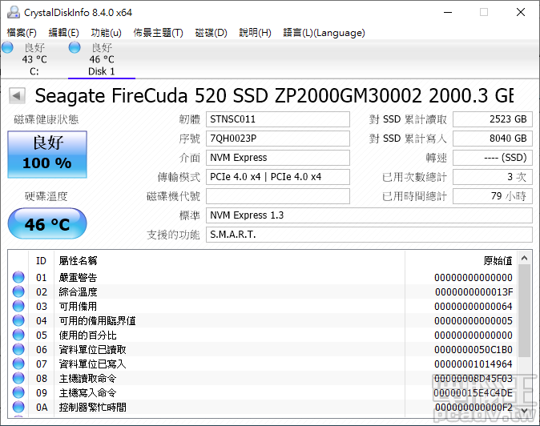Click power on hours value 79 小時
This screenshot has width=540, height=426.
point(493,196)
